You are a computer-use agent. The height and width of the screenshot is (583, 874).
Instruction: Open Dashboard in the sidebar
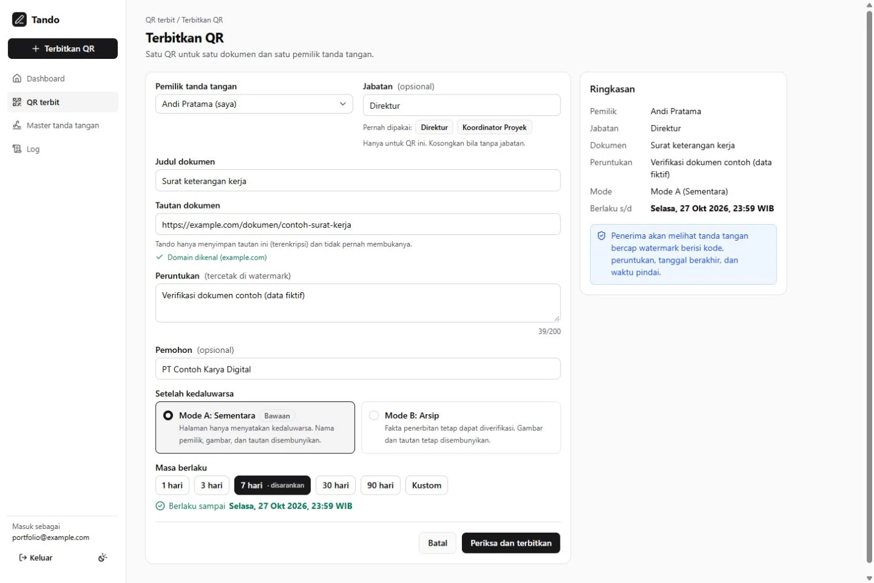(63, 79)
